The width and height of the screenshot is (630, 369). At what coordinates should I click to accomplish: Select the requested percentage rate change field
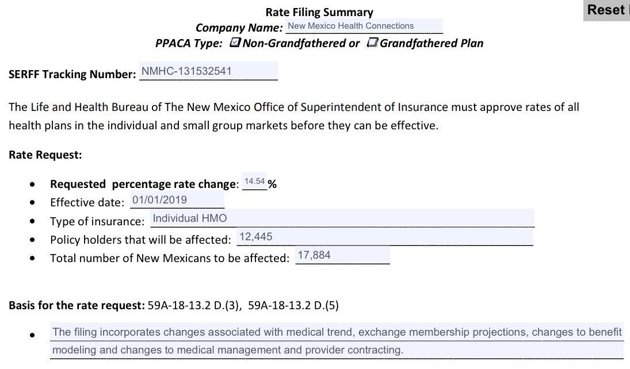(254, 182)
